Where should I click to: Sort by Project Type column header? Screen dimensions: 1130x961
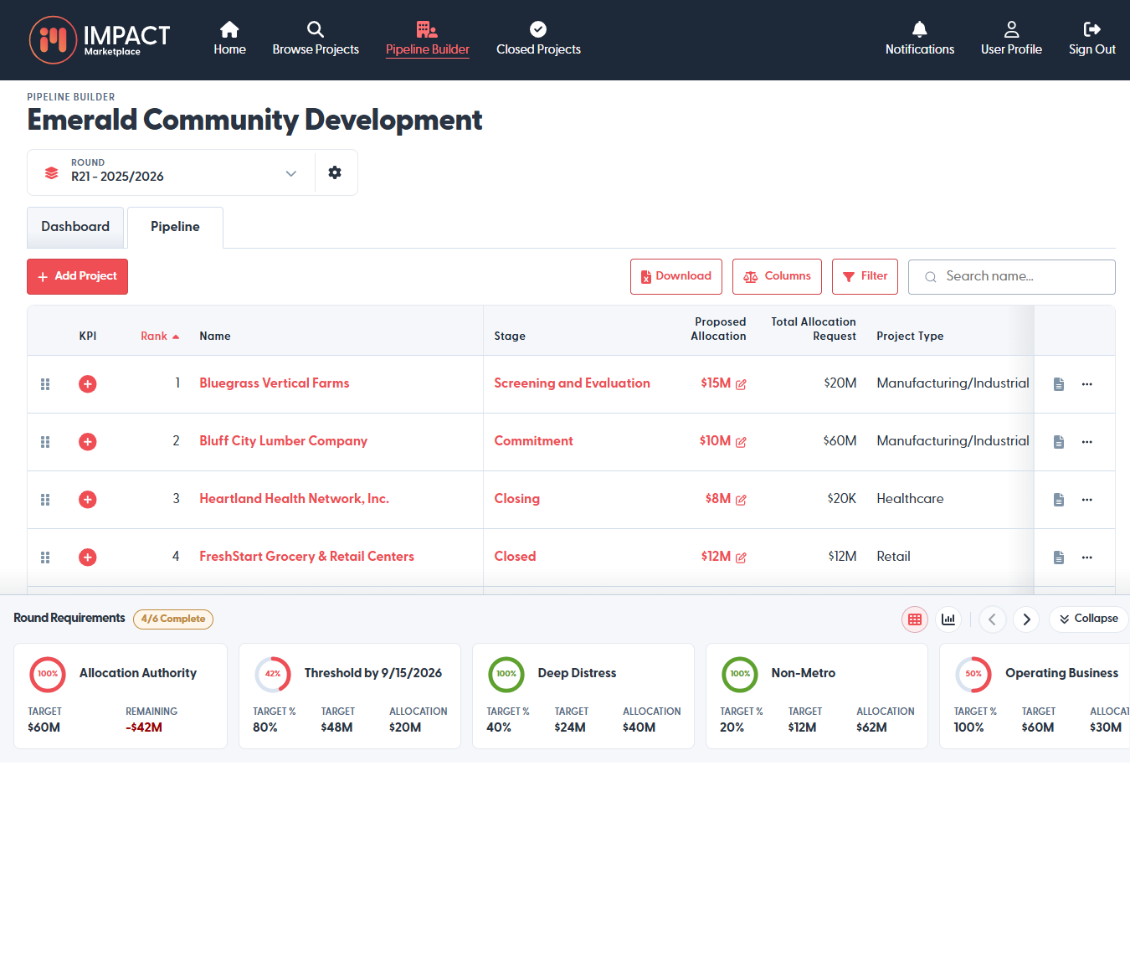click(x=910, y=336)
